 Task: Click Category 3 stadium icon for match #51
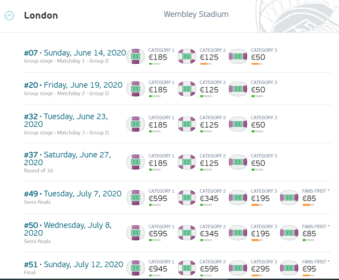tap(238, 268)
